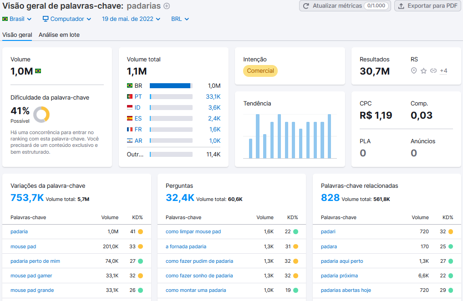
Task: Open the Brasil country dropdown
Action: (17, 19)
